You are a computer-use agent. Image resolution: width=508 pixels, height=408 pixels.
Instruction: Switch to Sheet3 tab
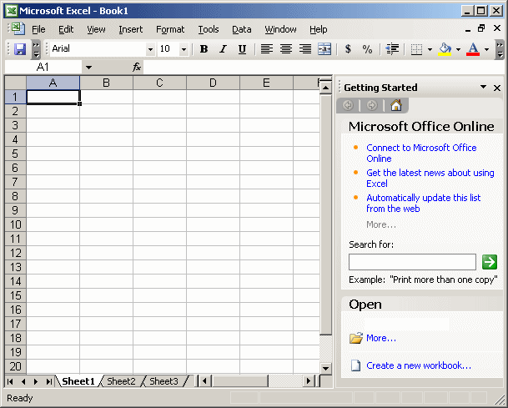pyautogui.click(x=164, y=381)
